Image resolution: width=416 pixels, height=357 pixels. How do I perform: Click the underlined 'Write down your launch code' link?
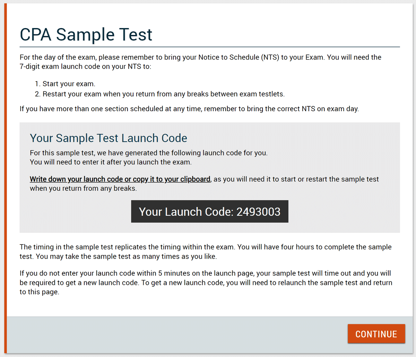pyautogui.click(x=120, y=179)
